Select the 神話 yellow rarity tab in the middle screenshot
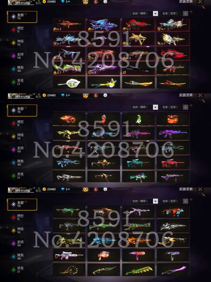The image size is (211, 282). [x=18, y=136]
